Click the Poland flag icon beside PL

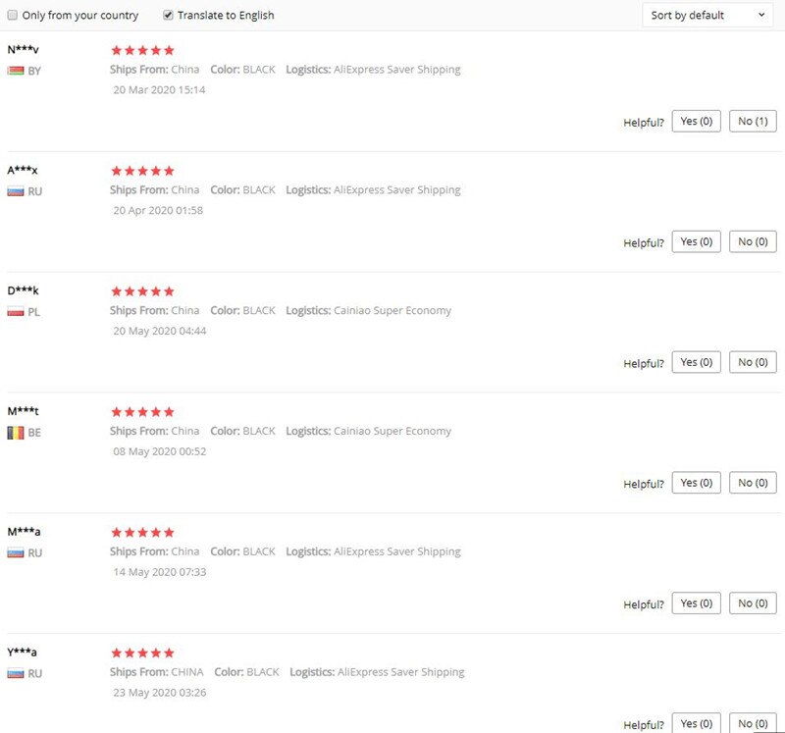[x=16, y=312]
